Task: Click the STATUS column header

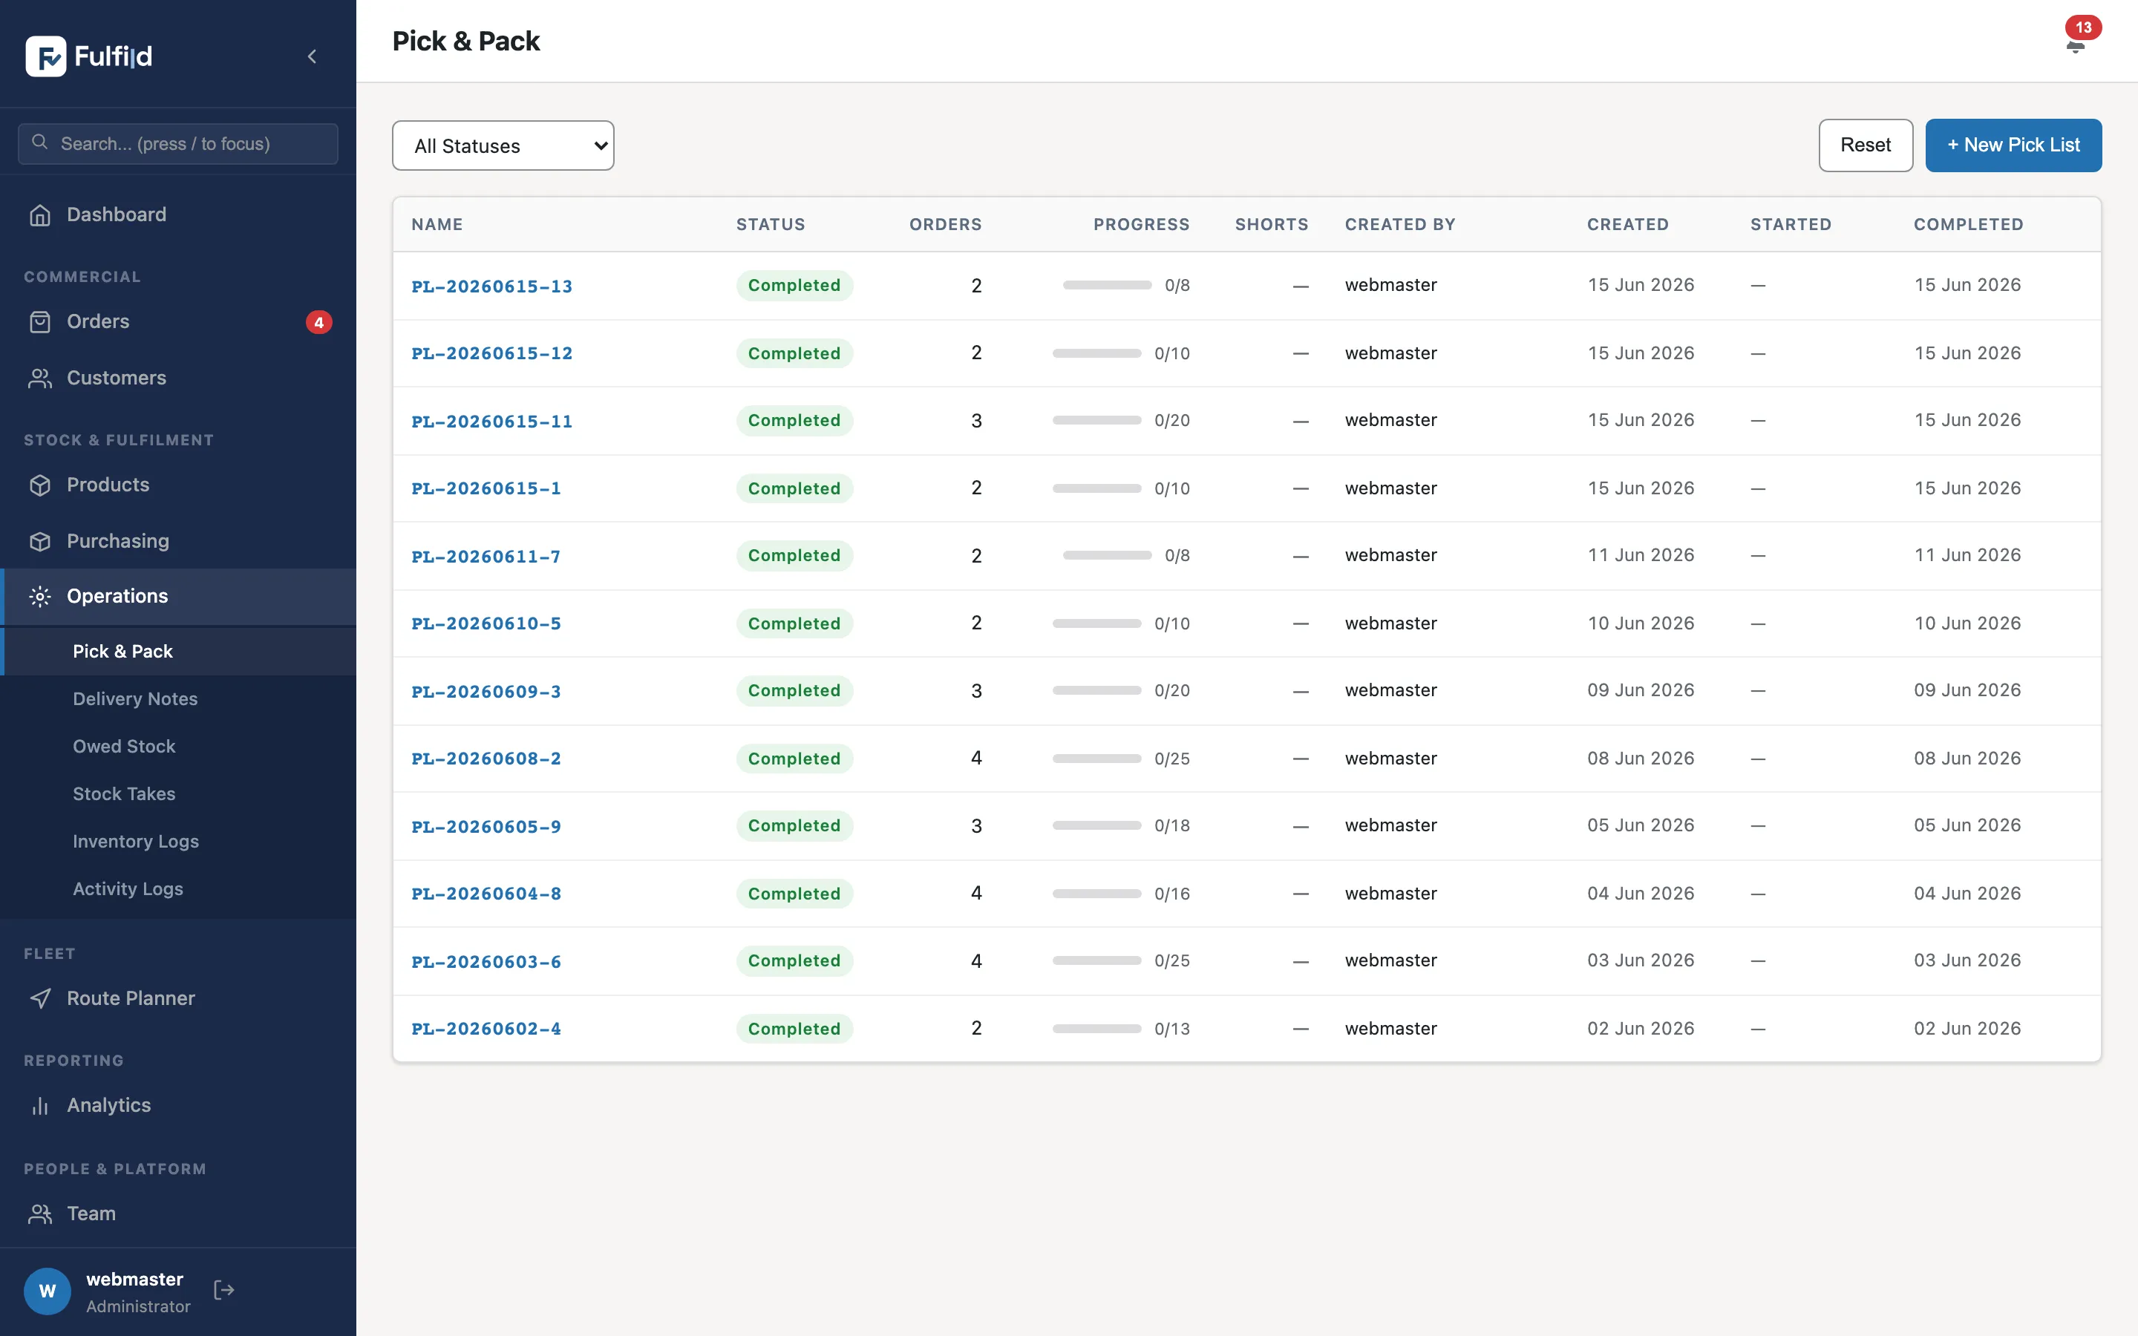Action: [771, 224]
